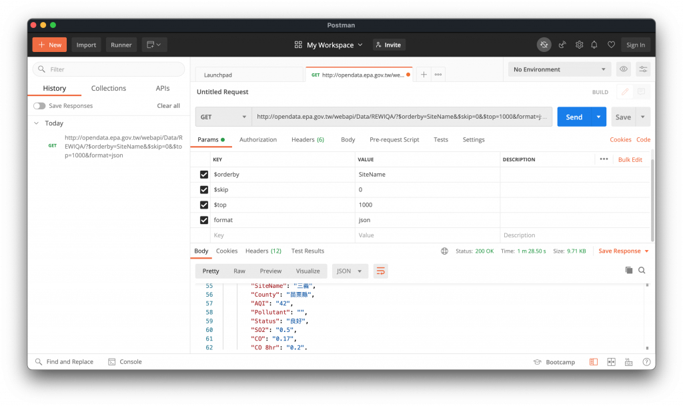Open the tab options ellipsis menu
The width and height of the screenshot is (683, 406).
tap(438, 75)
